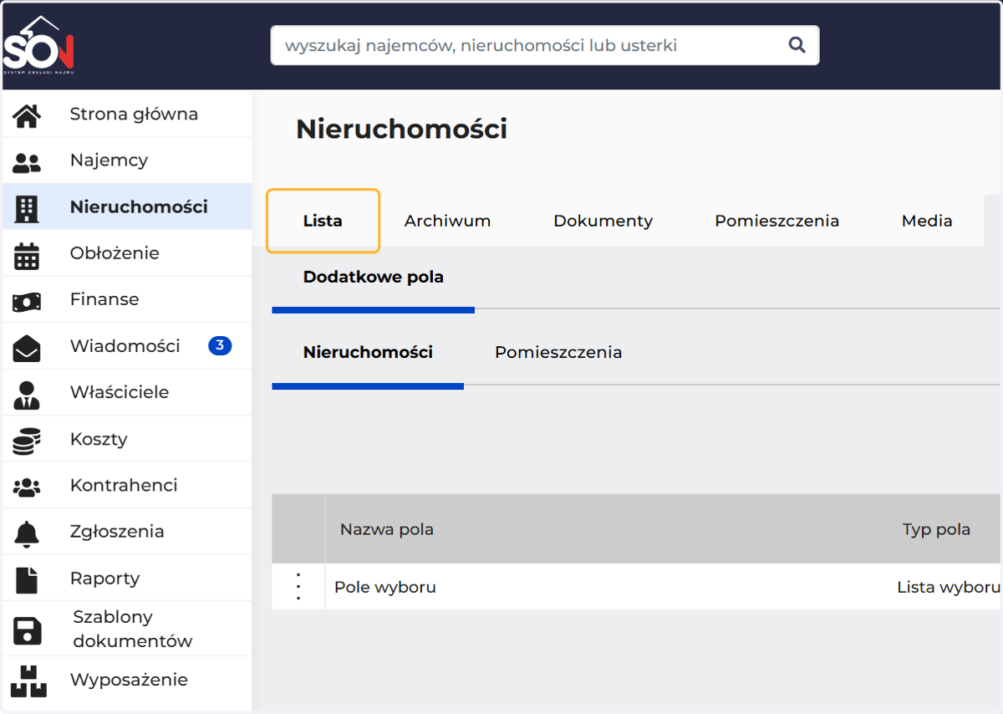Screen dimensions: 1003x714
Task: Click the boxes icon next to Wyposażenie
Action: pyautogui.click(x=28, y=681)
